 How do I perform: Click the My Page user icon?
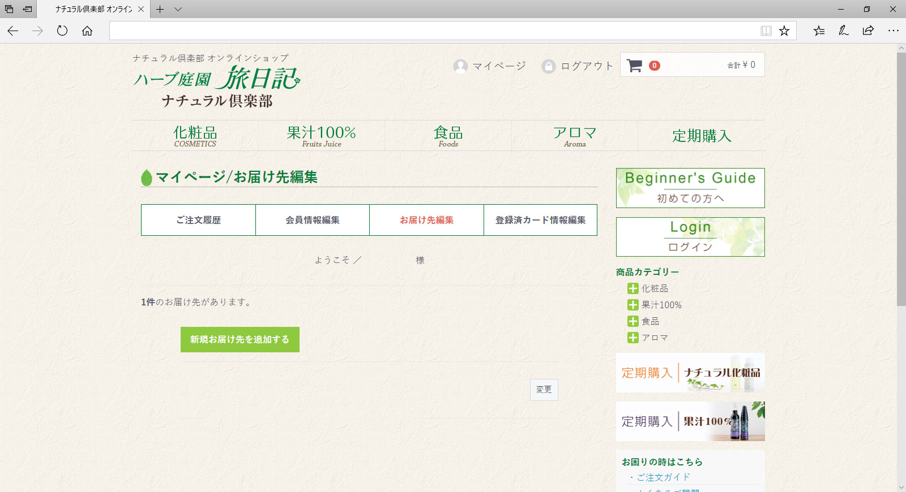[460, 66]
